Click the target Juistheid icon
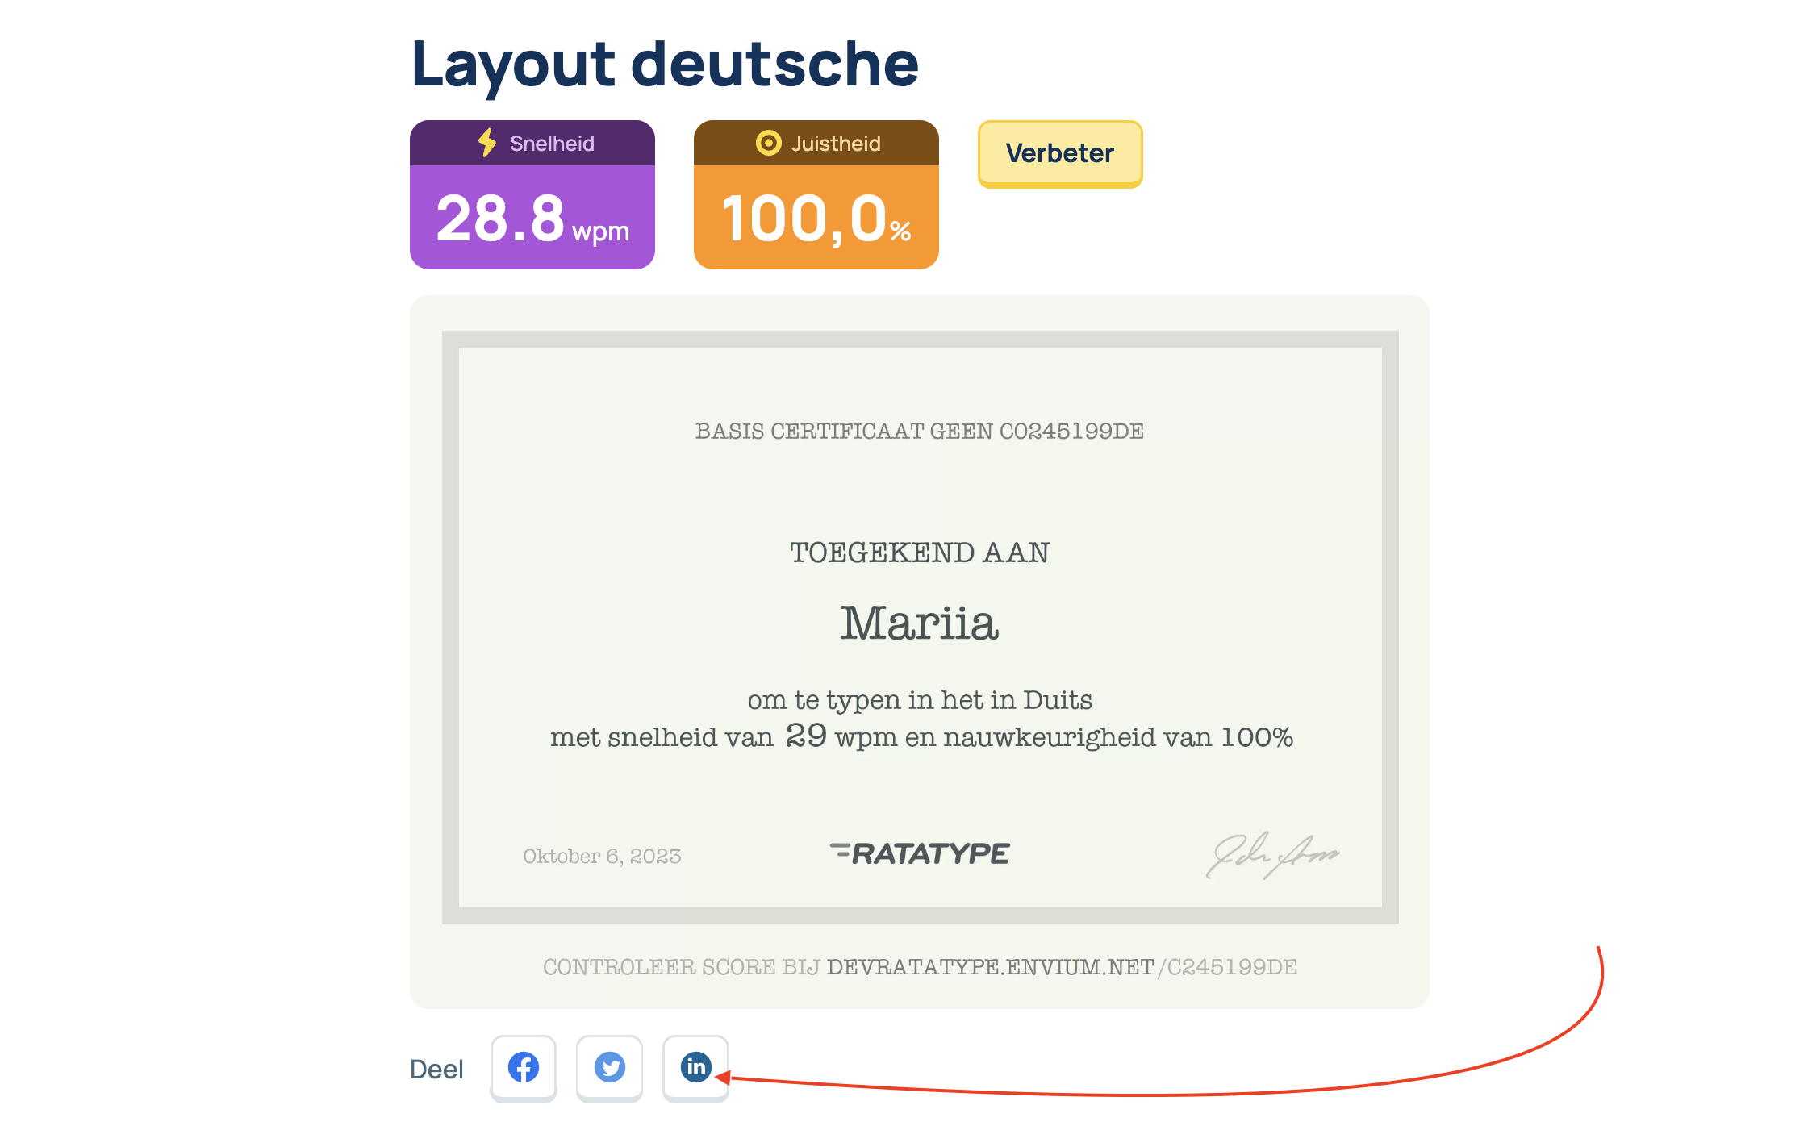Viewport: 1812px width, 1126px height. [x=768, y=143]
